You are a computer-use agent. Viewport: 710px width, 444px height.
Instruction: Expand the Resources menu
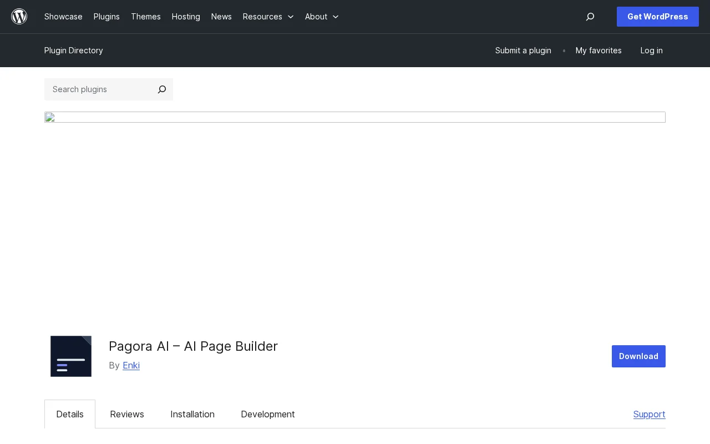pyautogui.click(x=268, y=17)
